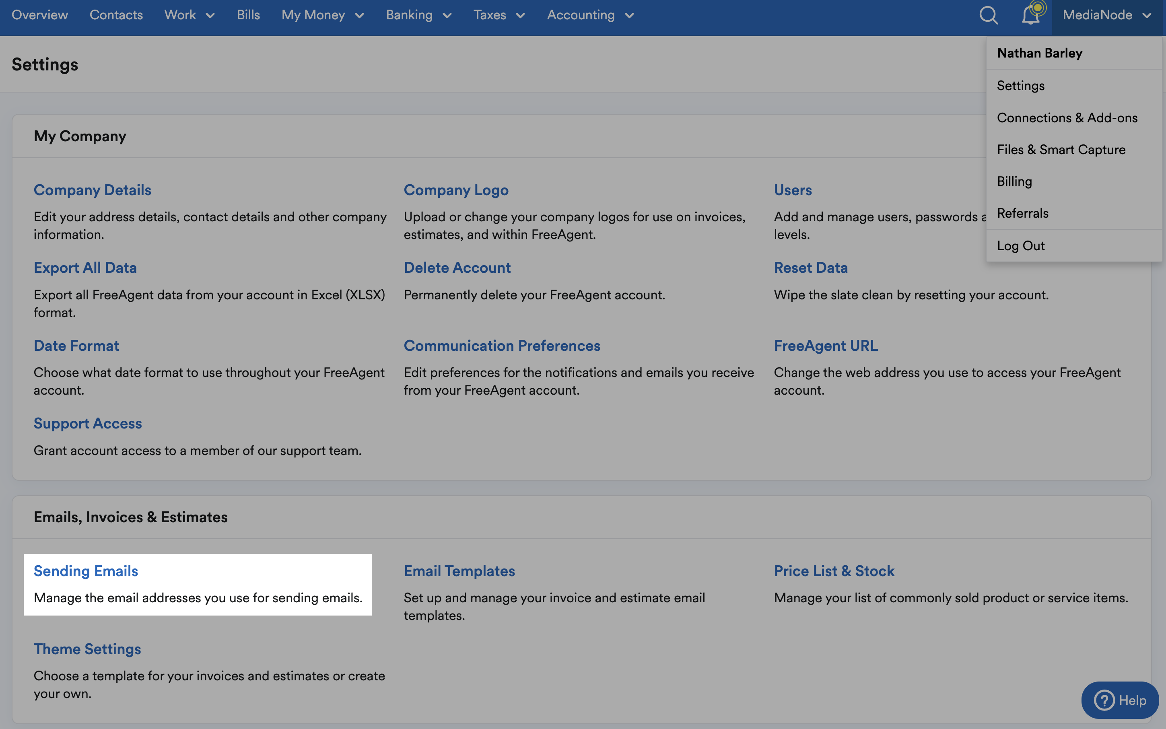This screenshot has width=1166, height=729.
Task: Open the Help button
Action: click(x=1120, y=700)
